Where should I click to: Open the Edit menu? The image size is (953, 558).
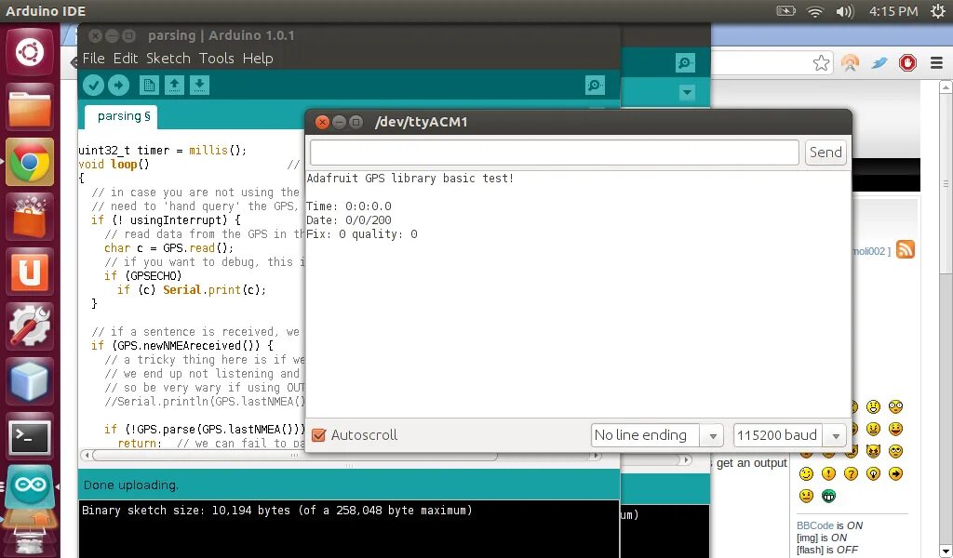pos(126,59)
